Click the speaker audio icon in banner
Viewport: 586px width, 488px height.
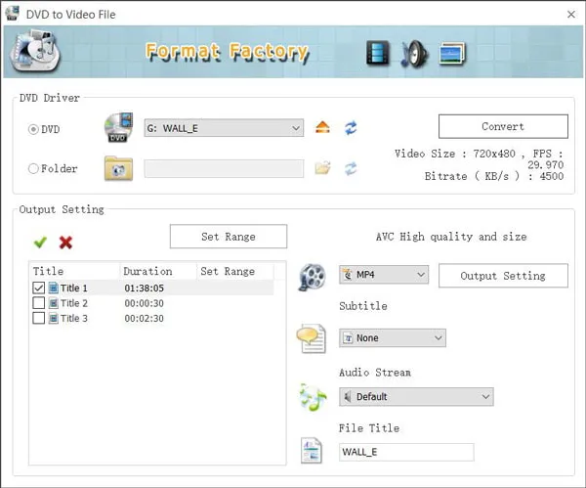pyautogui.click(x=414, y=53)
